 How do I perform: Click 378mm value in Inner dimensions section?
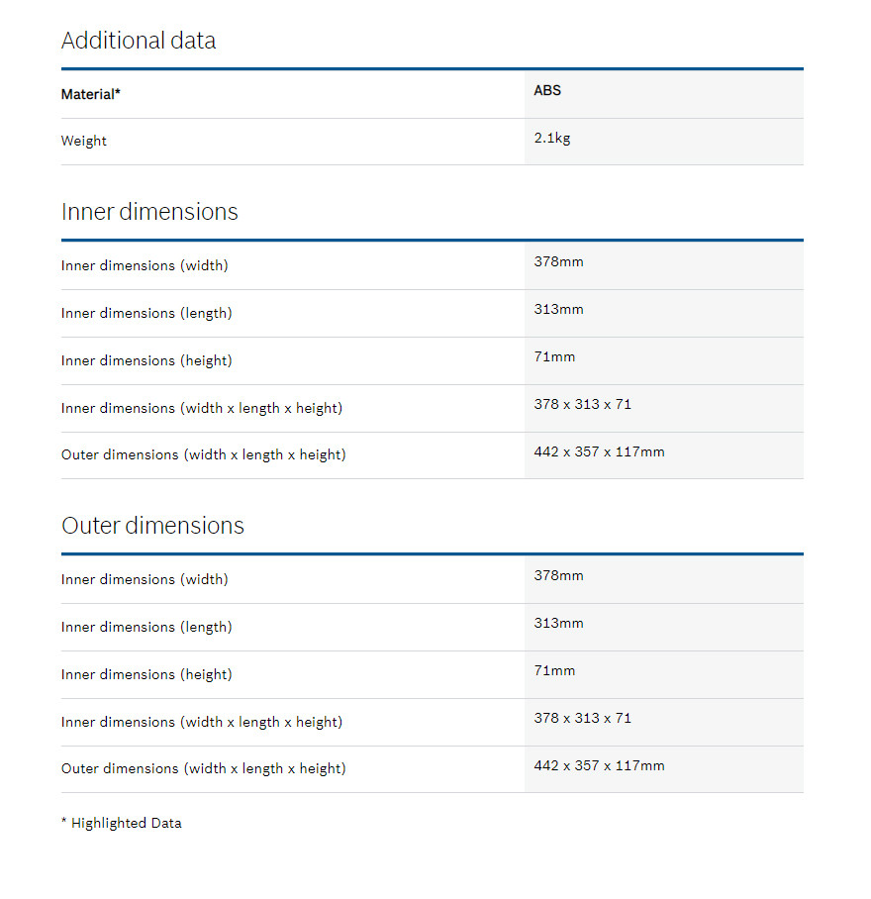point(558,262)
